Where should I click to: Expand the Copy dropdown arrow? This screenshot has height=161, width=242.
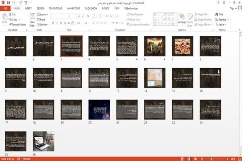coord(19,19)
